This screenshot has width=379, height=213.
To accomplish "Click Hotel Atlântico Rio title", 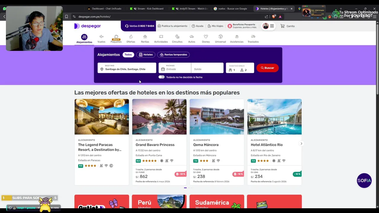I will 267,145.
